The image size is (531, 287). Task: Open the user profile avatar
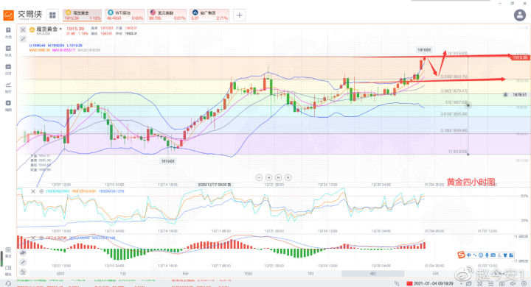pos(520,15)
